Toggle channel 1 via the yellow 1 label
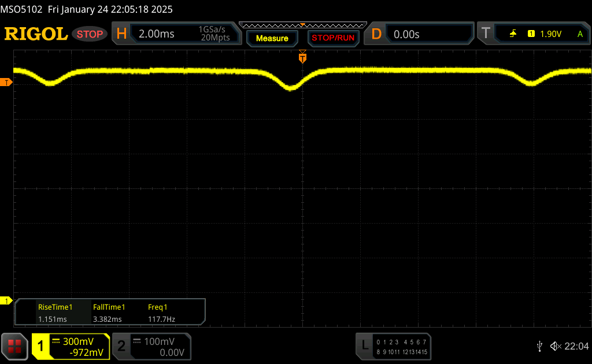This screenshot has width=592, height=364. pos(40,346)
